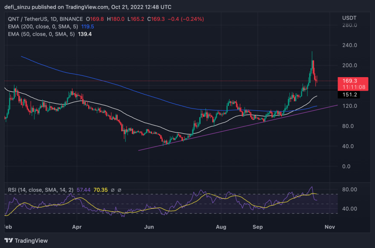The height and width of the screenshot is (248, 375).
Task: Click the 240.0 label on price axis
Action: [350, 45]
